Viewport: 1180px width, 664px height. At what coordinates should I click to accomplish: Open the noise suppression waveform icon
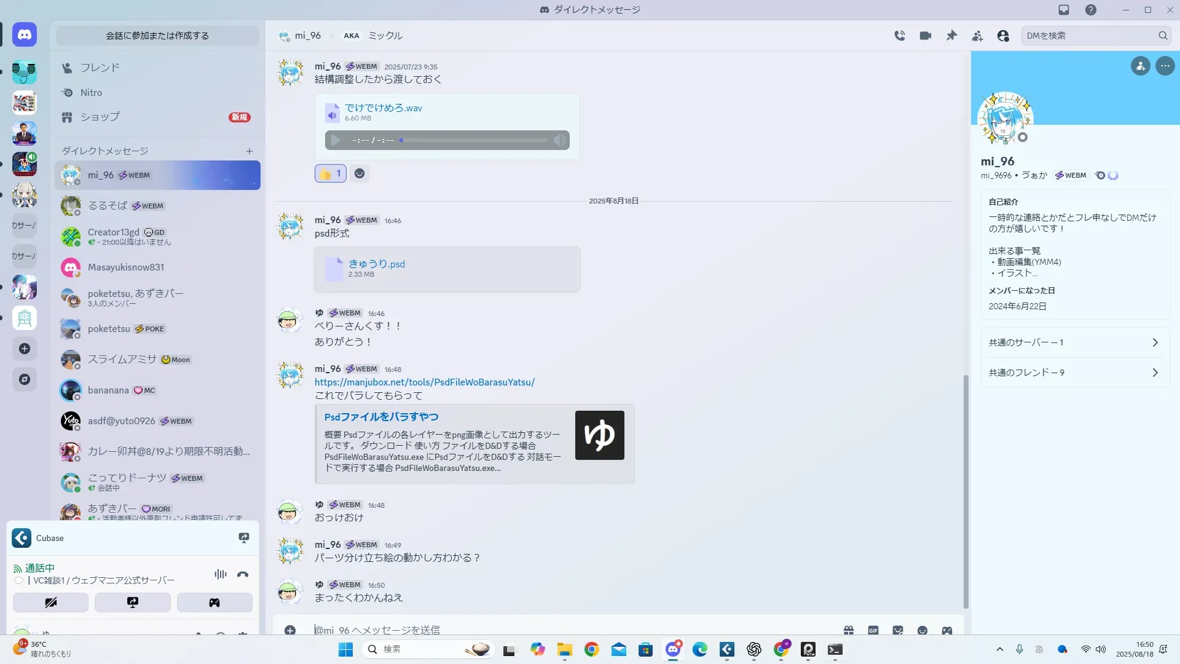pyautogui.click(x=221, y=574)
